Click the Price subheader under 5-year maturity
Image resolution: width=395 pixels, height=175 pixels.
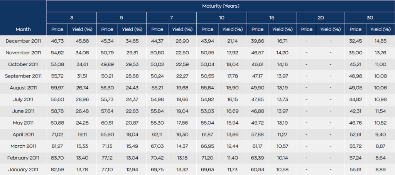(107, 29)
